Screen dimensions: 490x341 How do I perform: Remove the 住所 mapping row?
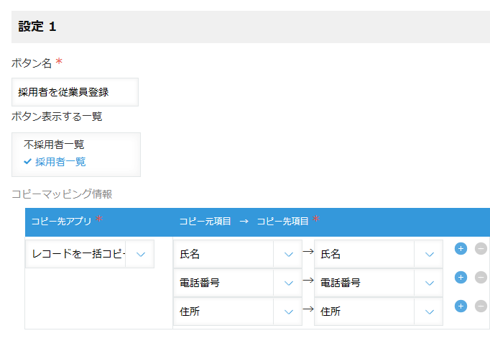click(x=481, y=306)
